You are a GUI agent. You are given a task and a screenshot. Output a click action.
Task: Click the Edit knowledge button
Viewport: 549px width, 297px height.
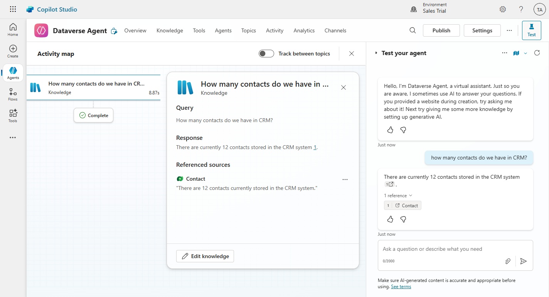[x=205, y=256]
